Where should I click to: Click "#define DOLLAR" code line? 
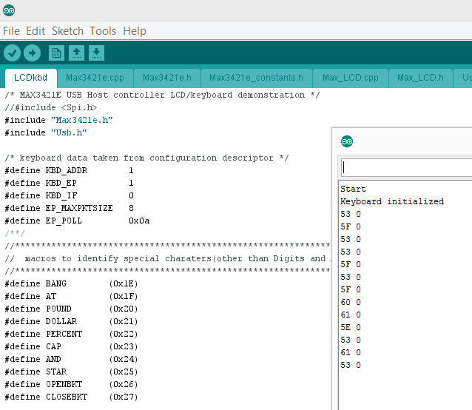pyautogui.click(x=71, y=321)
